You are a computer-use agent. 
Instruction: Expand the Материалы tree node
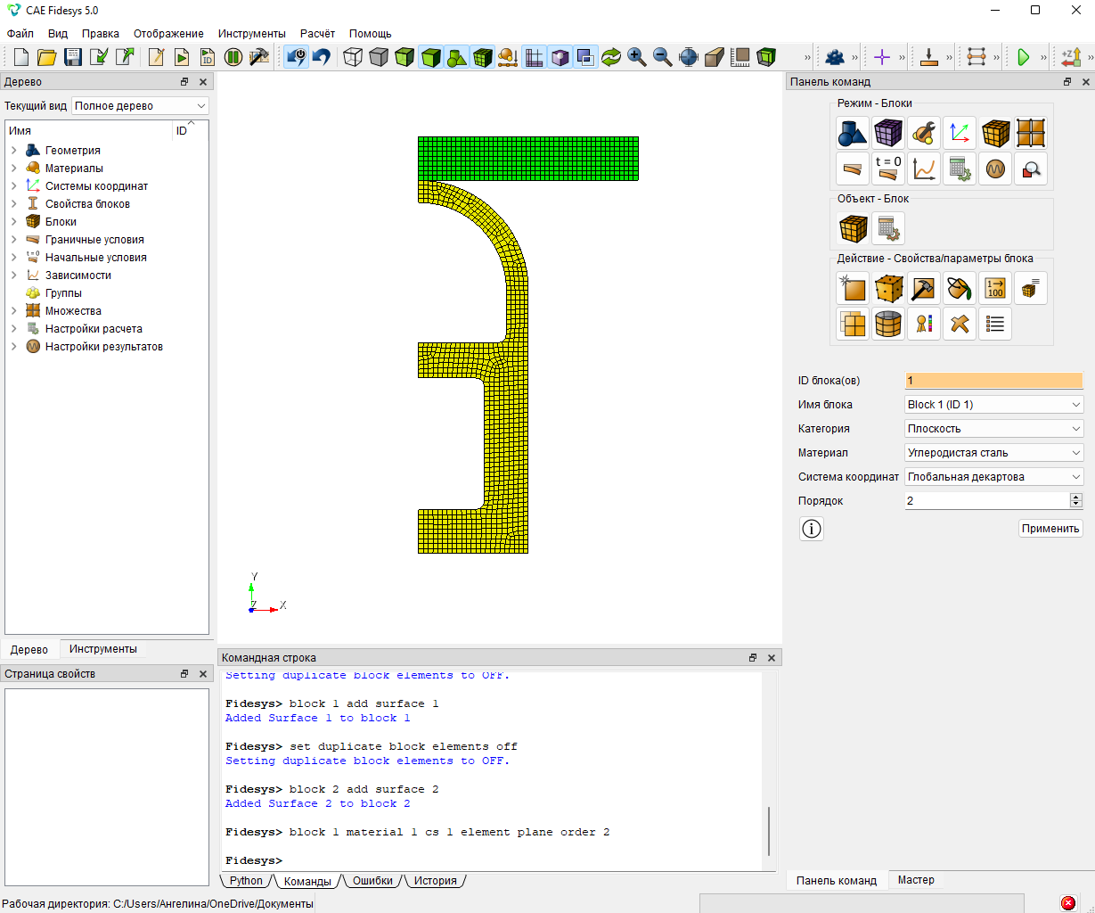point(13,169)
